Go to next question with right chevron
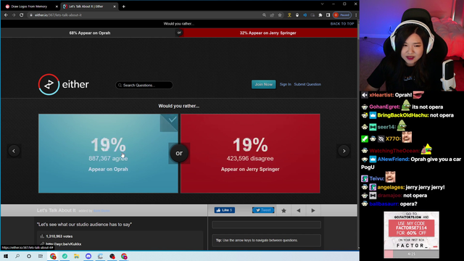The image size is (464, 261). (344, 151)
